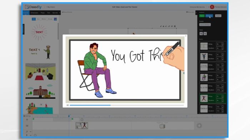Switch to the Props tab
The image size is (250, 140).
(43, 13)
